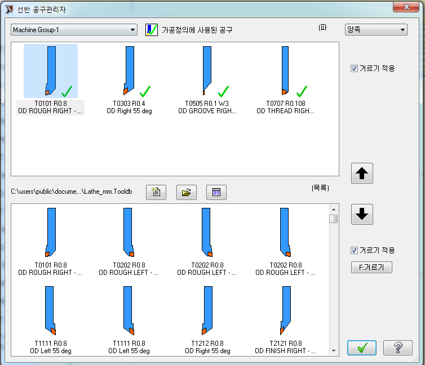The width and height of the screenshot is (425, 365).
Task: Click the 가공정의에 사용된 공구 label
Action: pyautogui.click(x=197, y=30)
